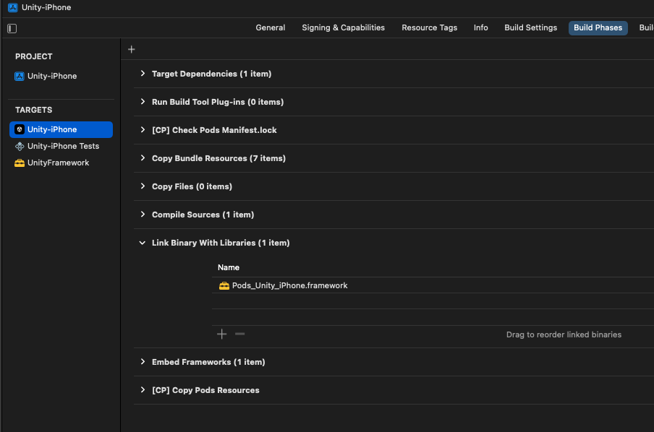Collapse Link Binary With Libraries section
654x432 pixels.
(x=143, y=243)
